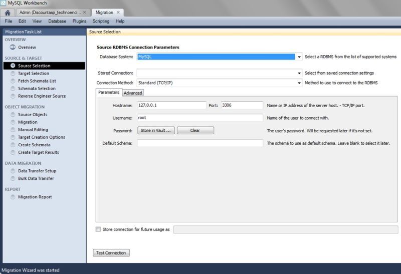Open the Plugins menu
The height and width of the screenshot is (274, 401).
point(79,21)
